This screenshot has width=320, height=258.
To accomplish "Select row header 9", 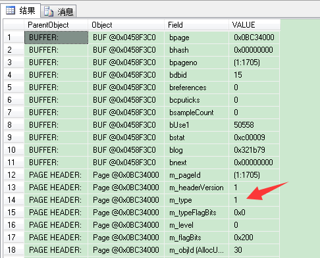I will 14,138.
